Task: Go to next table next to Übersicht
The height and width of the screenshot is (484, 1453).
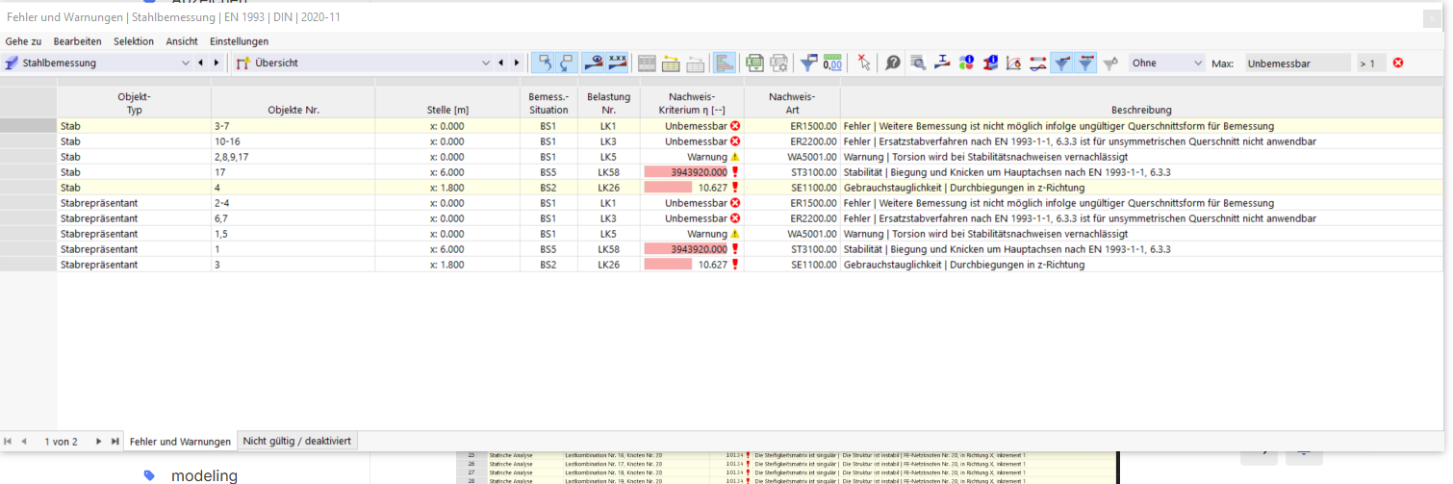Action: pos(517,63)
